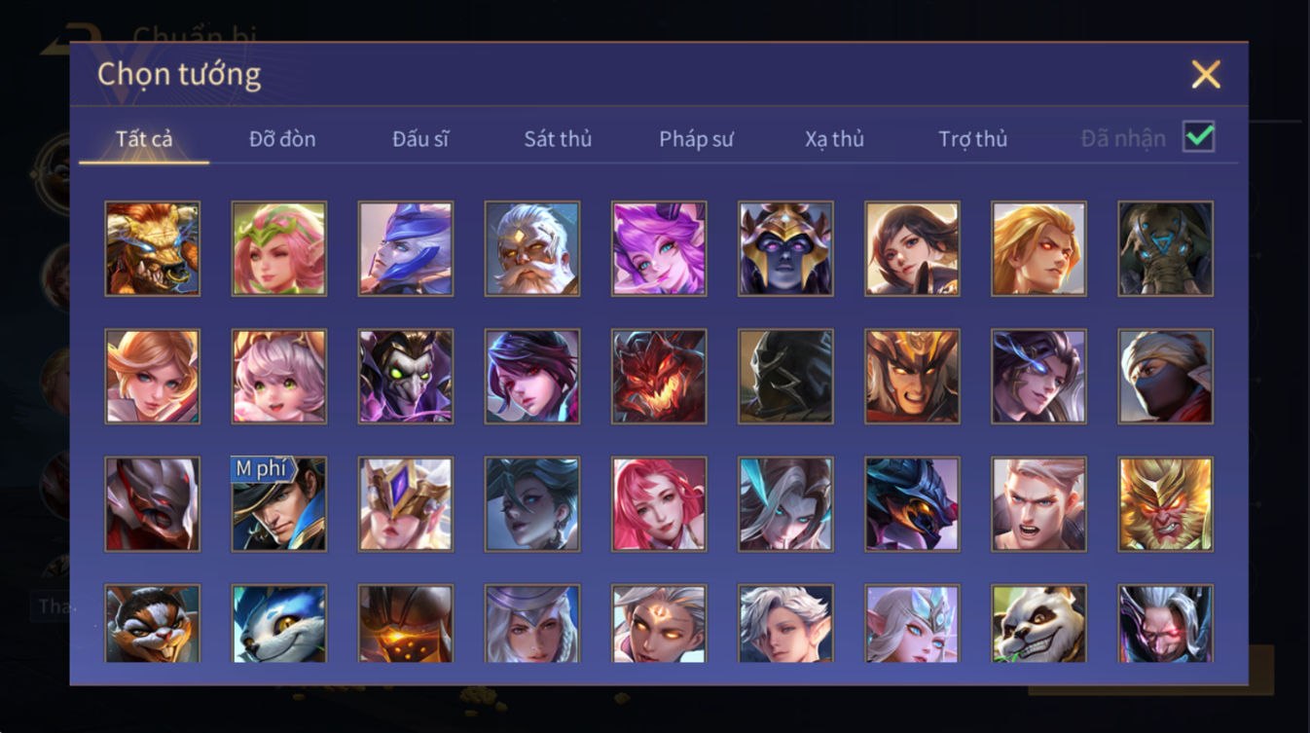Choose the white-bearded old man hero
Image resolution: width=1310 pixels, height=733 pixels.
coord(532,248)
